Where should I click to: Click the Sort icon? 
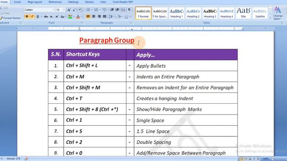click(123, 10)
